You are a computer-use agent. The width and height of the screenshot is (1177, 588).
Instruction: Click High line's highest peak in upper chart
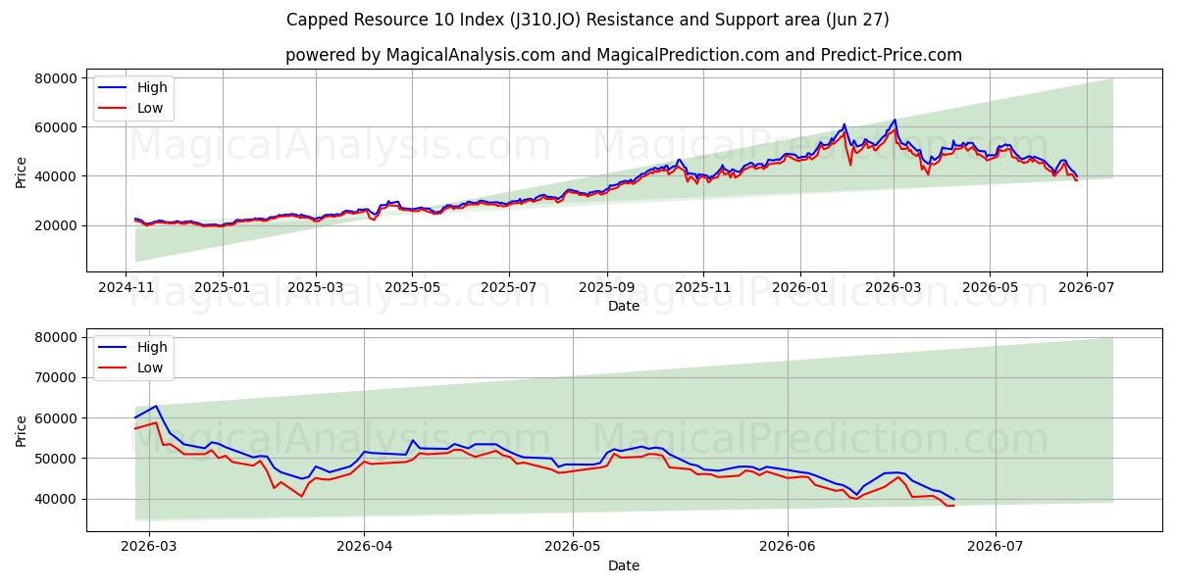coord(895,121)
